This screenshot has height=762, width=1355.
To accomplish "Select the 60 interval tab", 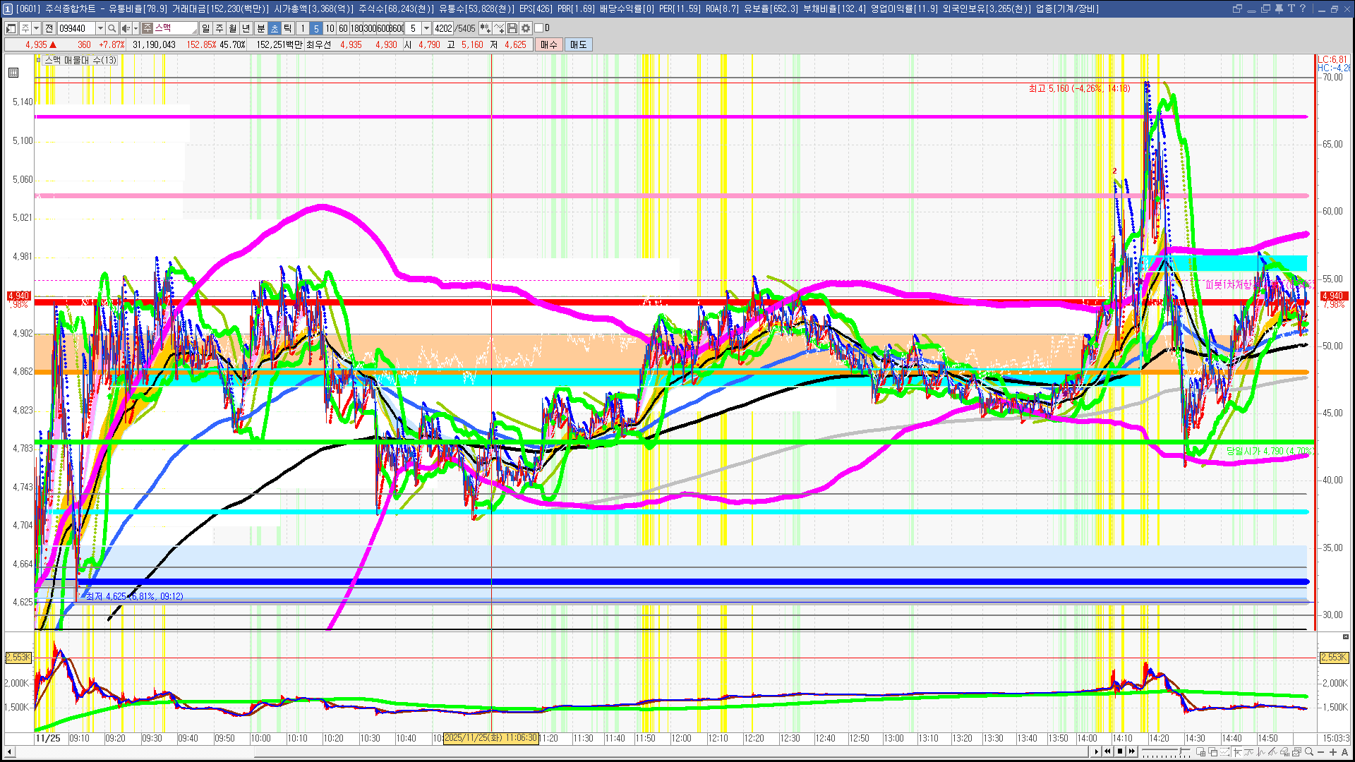I will [x=343, y=28].
